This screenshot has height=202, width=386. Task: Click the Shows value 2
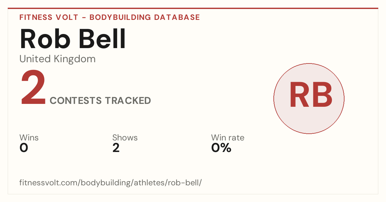pos(116,148)
